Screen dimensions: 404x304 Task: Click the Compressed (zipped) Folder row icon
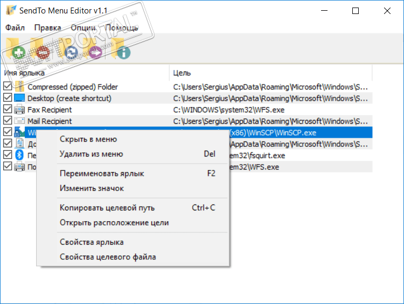(x=19, y=87)
